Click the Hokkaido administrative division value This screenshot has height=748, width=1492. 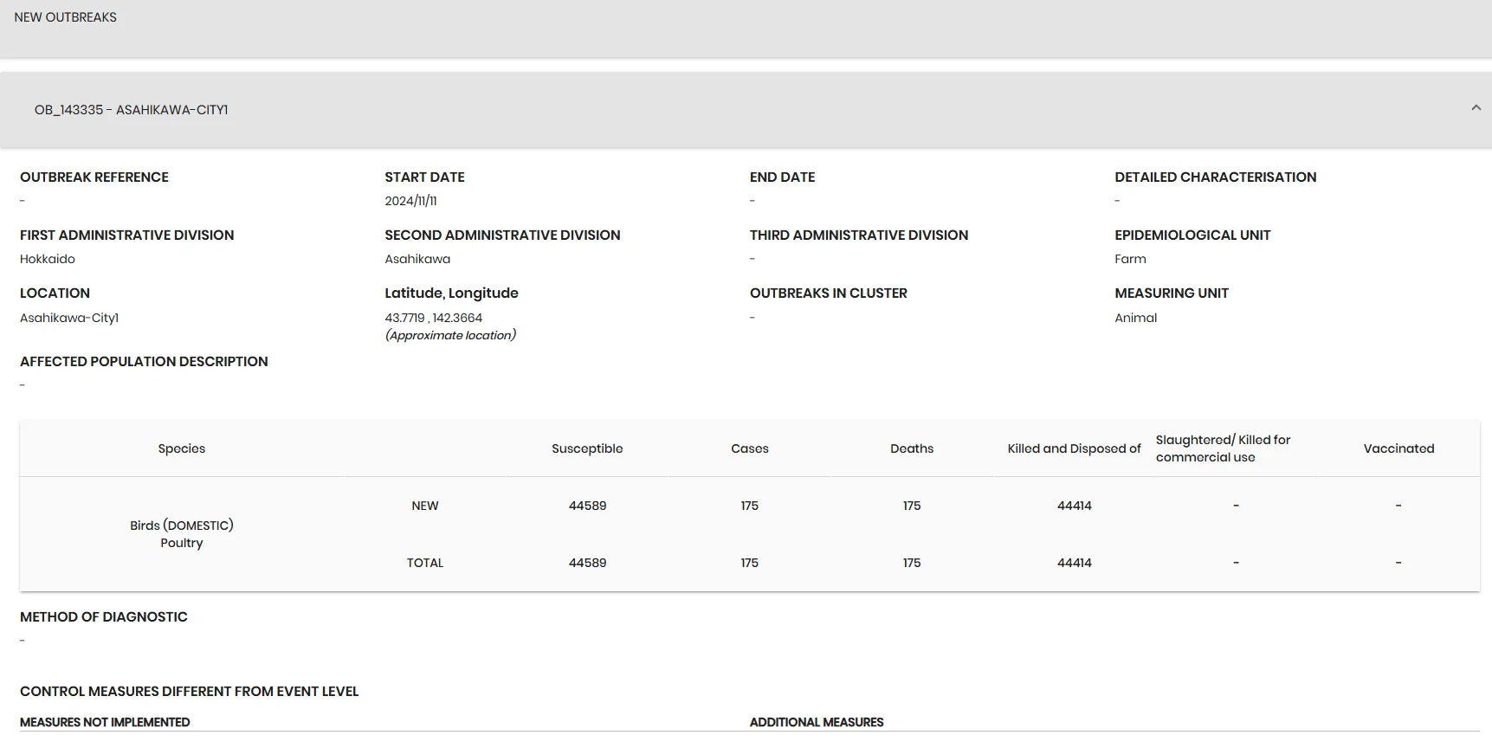pyautogui.click(x=48, y=259)
